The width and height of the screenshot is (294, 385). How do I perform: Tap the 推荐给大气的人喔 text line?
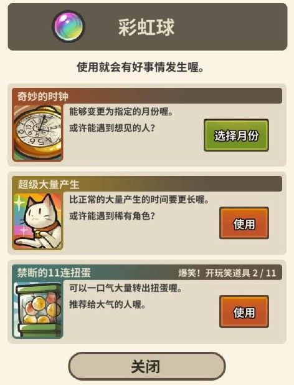[107, 305]
